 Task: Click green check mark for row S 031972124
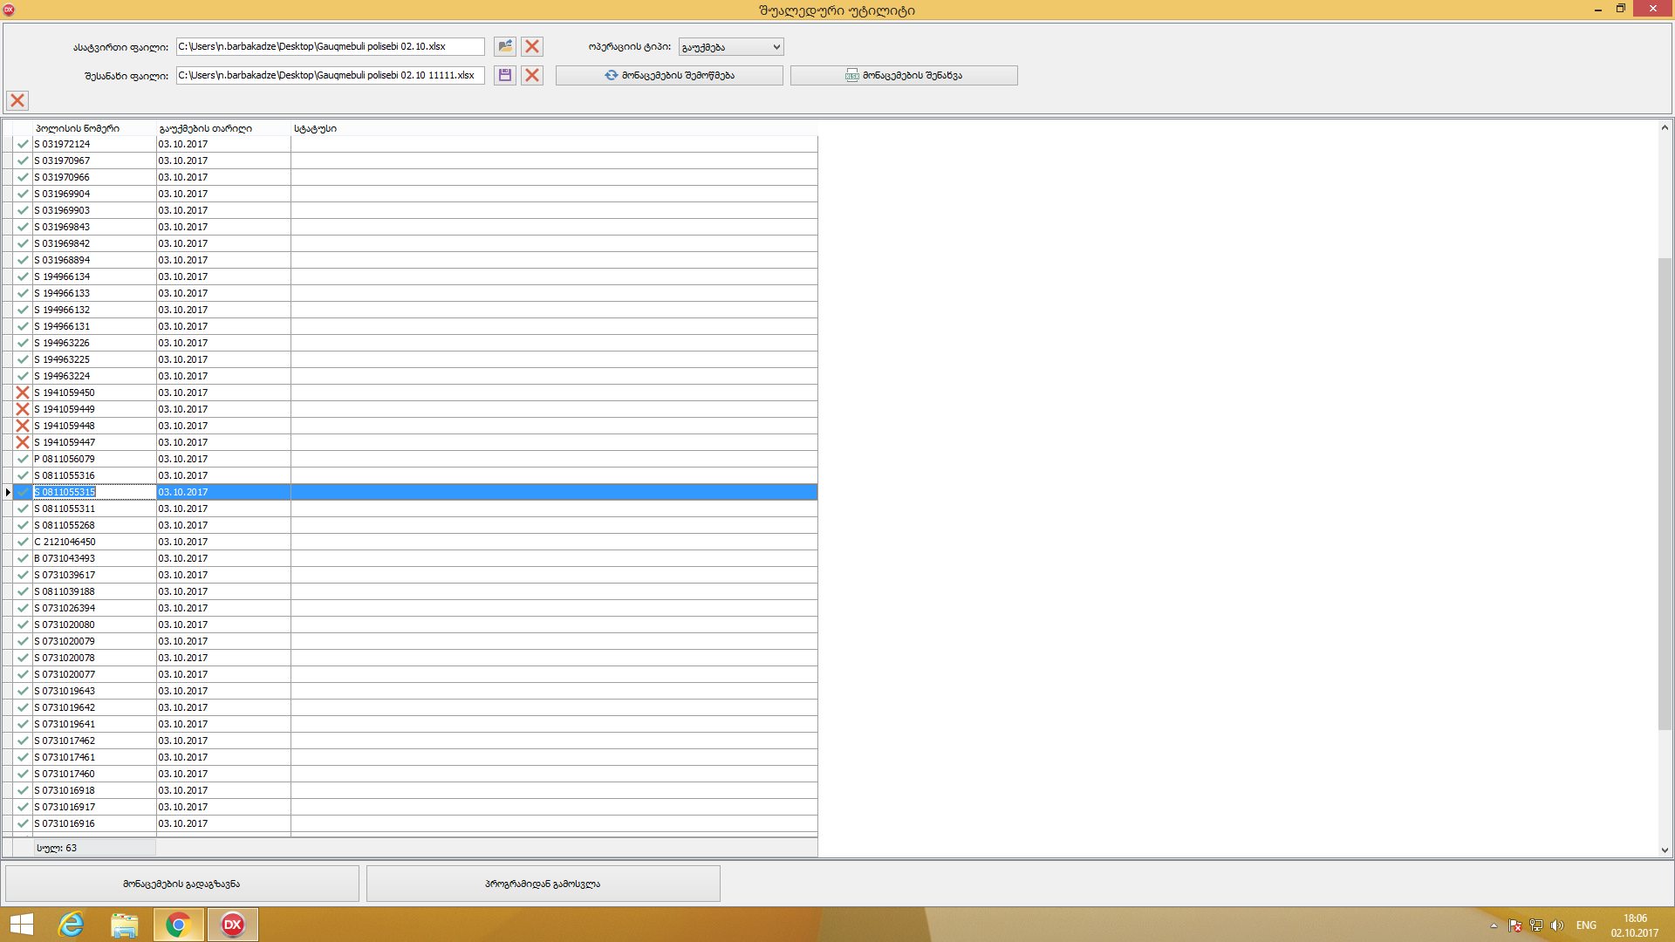23,144
